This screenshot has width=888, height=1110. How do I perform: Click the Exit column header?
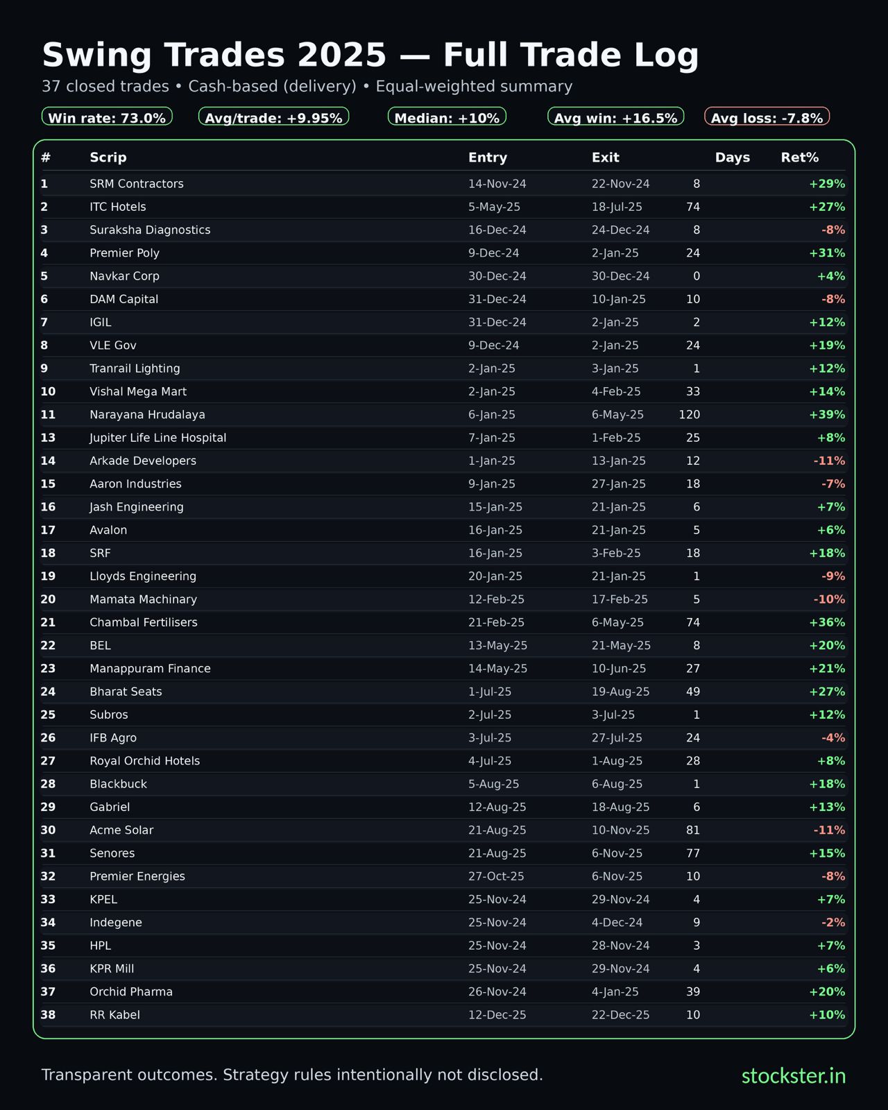coord(606,157)
